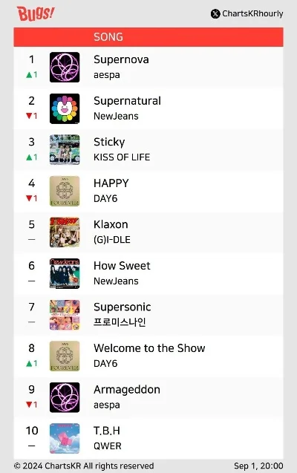Click the song title Welcome to the Show
The image size is (297, 473).
[149, 348]
